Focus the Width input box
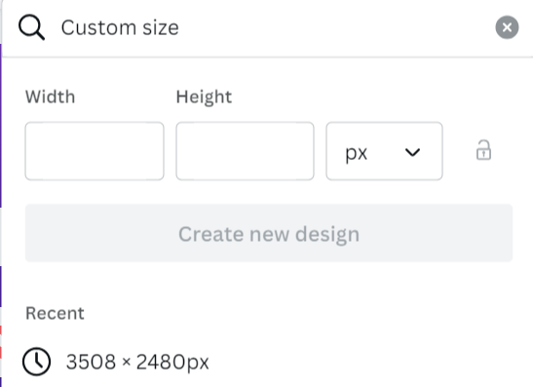This screenshot has height=387, width=533. (x=95, y=151)
